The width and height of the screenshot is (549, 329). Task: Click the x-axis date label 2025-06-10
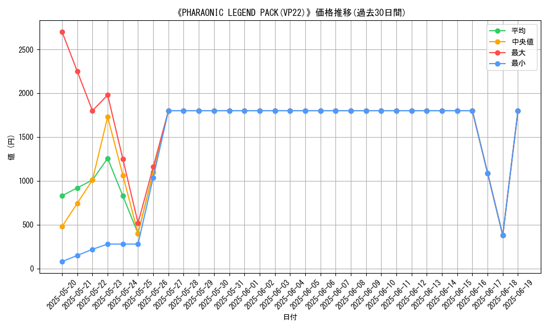tap(381, 294)
